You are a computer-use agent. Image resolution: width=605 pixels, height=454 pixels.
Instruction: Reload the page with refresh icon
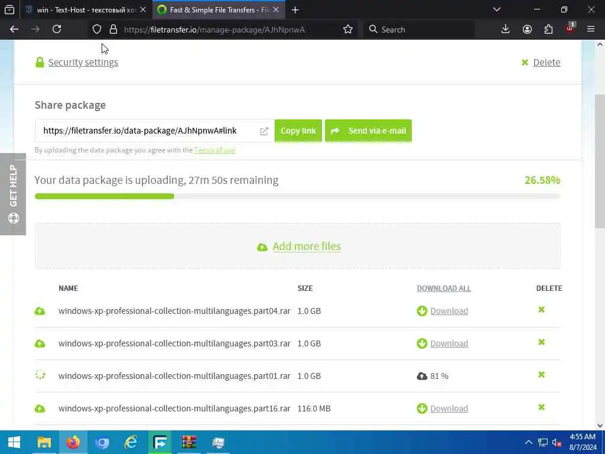(x=57, y=30)
